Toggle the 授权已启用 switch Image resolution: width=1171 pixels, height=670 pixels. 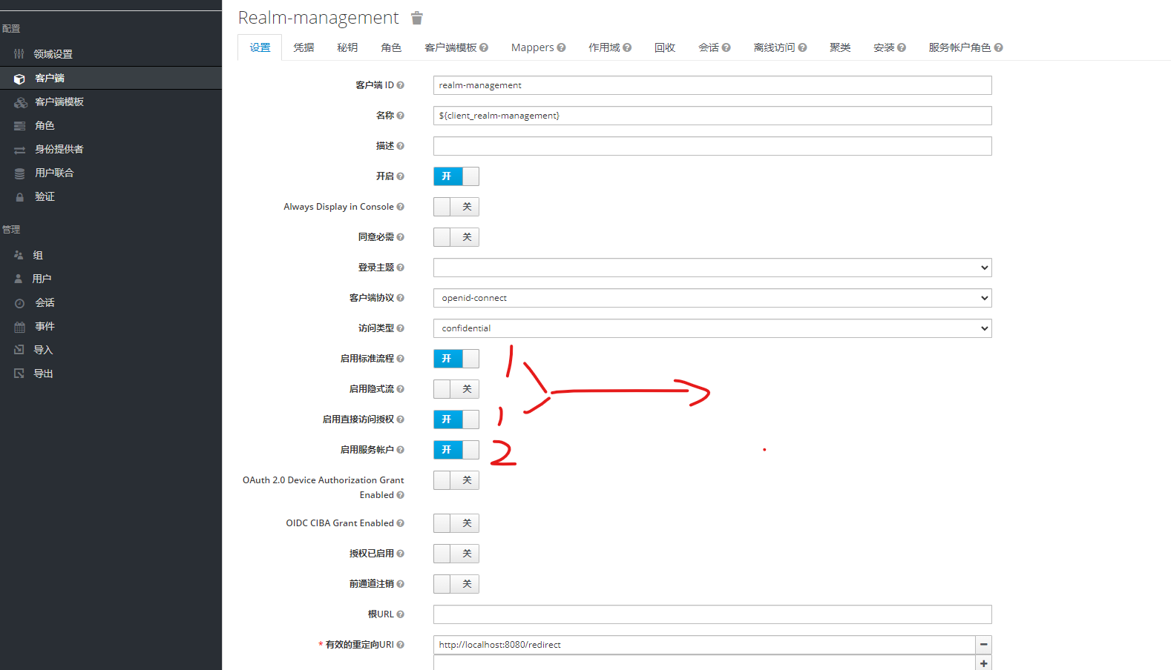[456, 554]
